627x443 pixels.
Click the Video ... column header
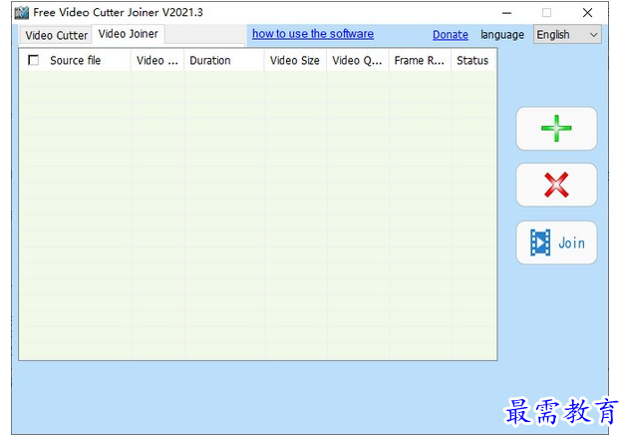pyautogui.click(x=157, y=61)
